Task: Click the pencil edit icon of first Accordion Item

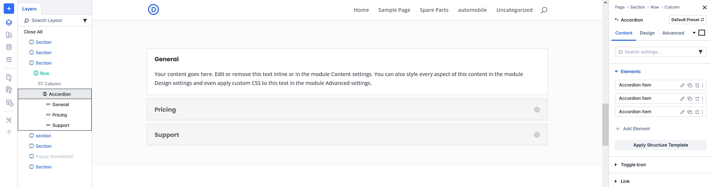Action: click(682, 85)
